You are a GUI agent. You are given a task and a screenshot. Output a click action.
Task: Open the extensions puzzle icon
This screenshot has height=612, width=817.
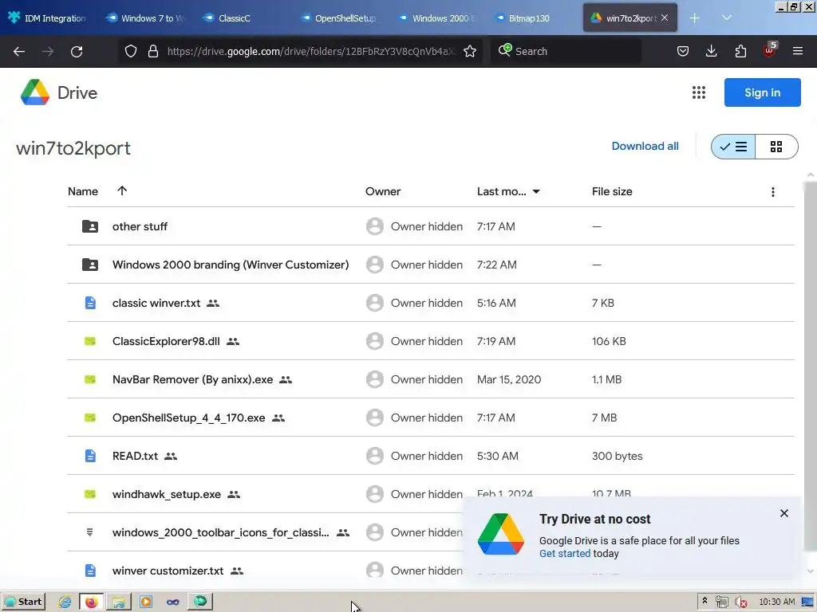point(740,51)
